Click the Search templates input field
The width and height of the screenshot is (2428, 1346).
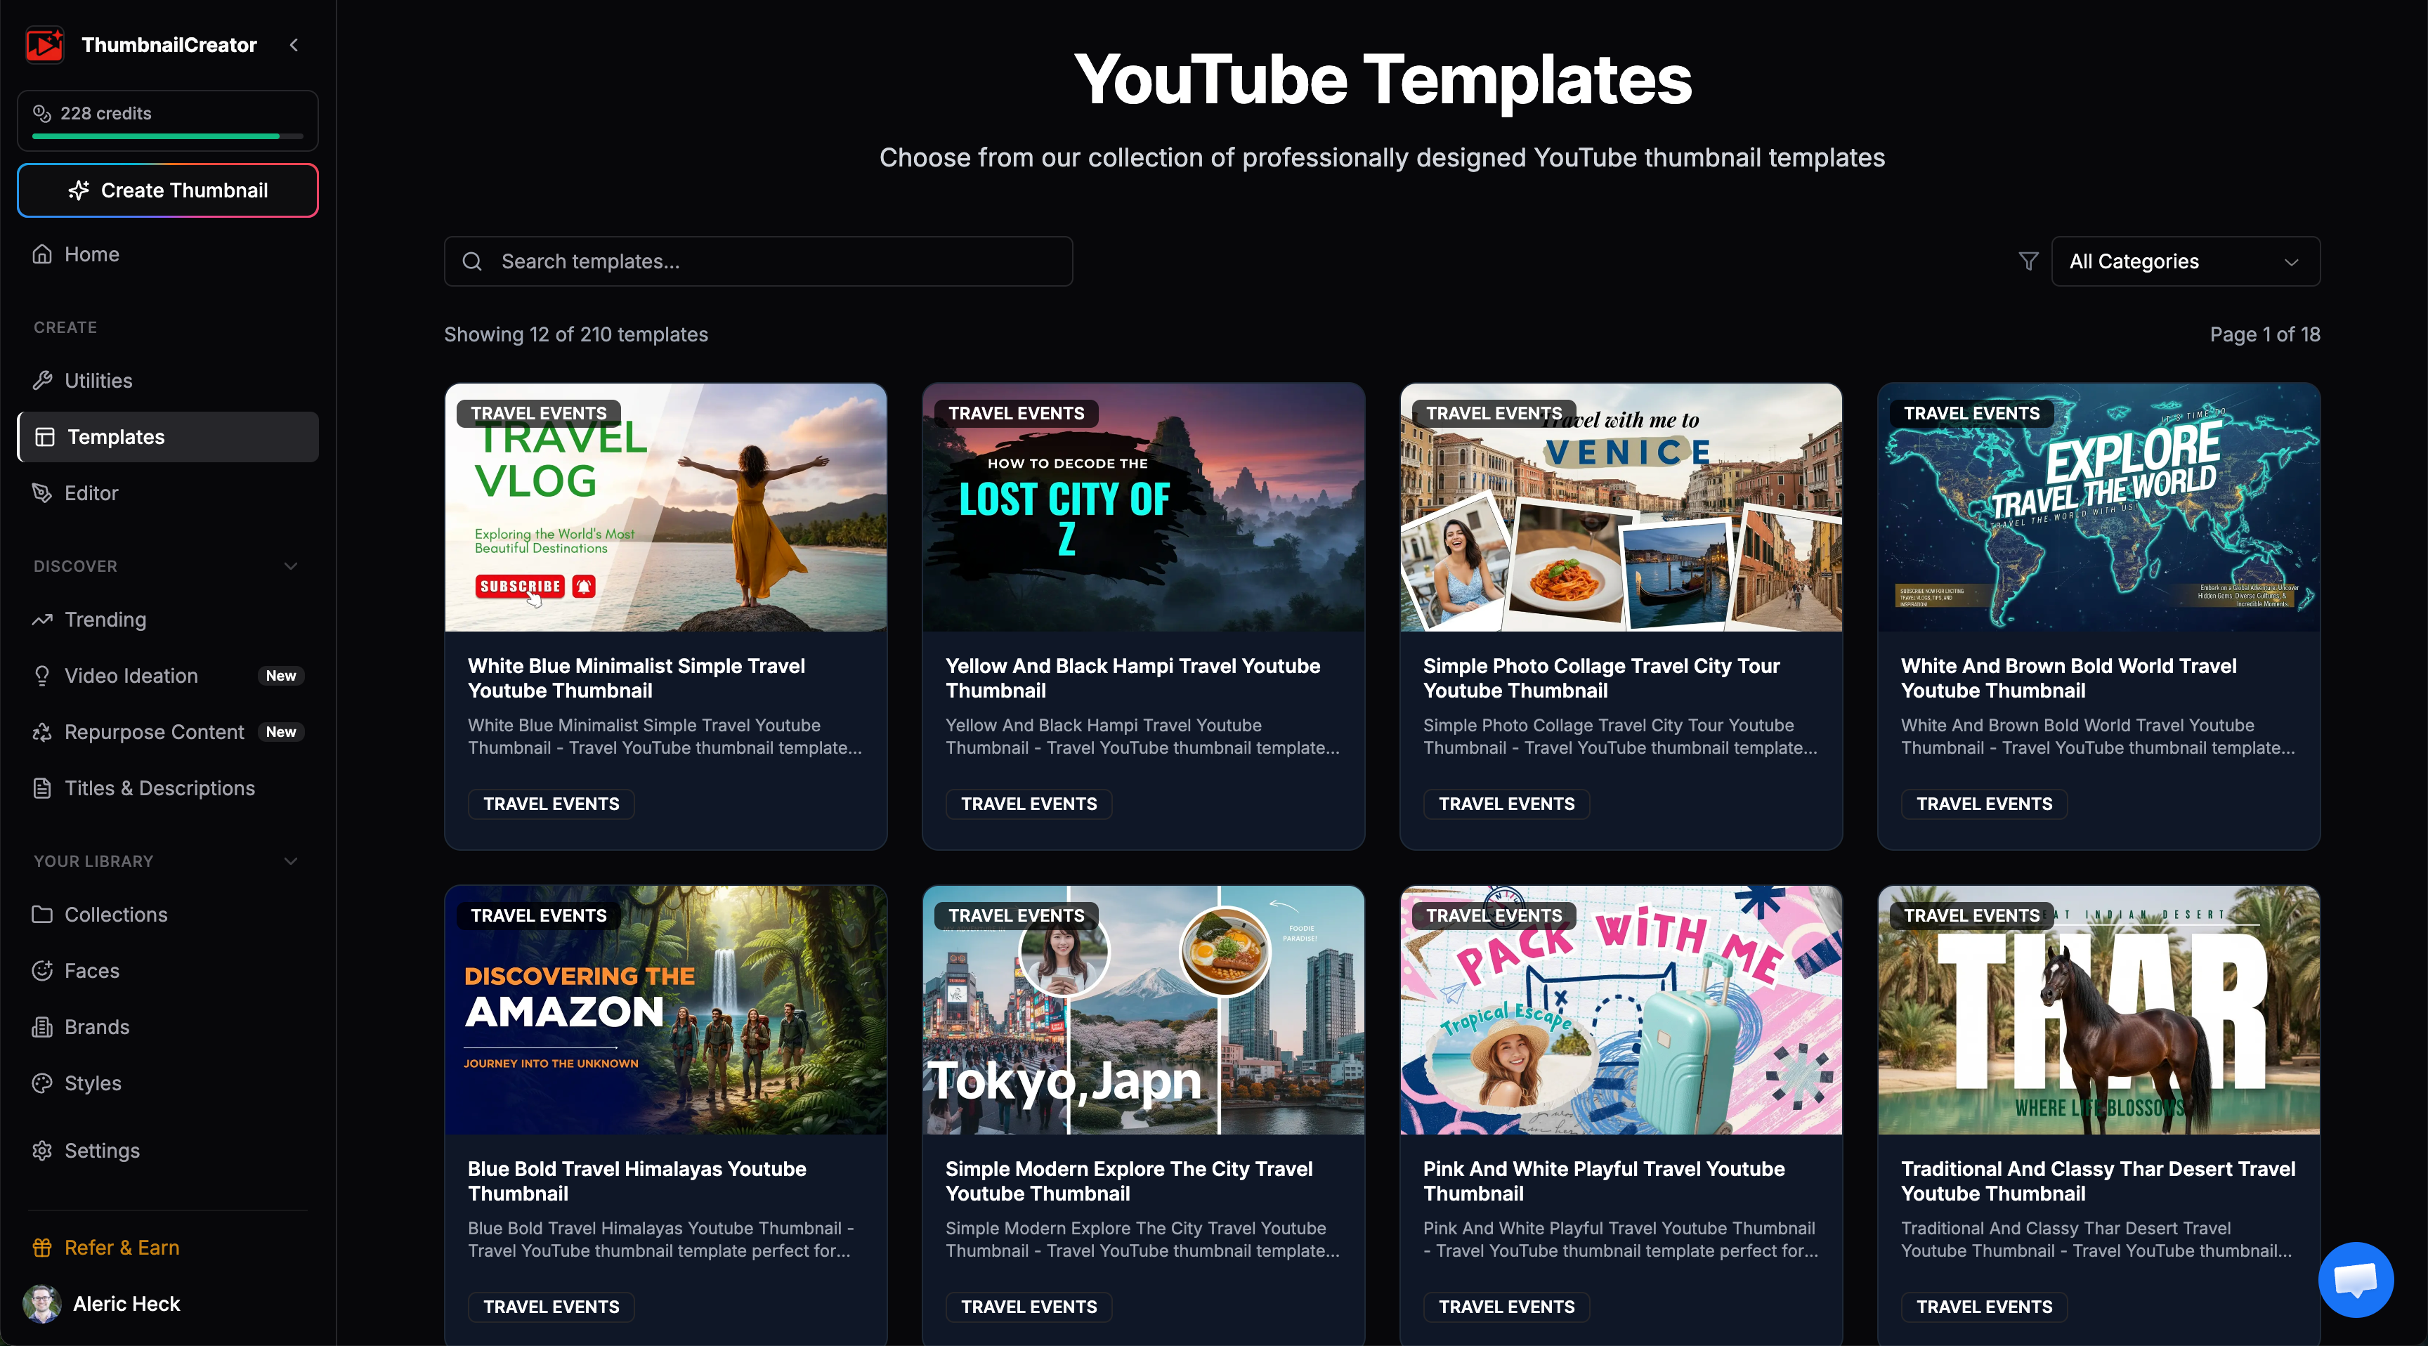[x=759, y=261]
